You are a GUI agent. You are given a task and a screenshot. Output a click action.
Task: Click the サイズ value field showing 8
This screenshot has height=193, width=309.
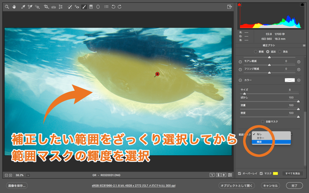click(x=293, y=90)
